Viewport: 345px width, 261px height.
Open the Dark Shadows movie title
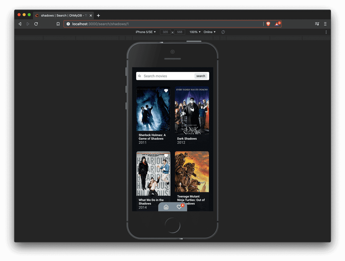(x=187, y=139)
